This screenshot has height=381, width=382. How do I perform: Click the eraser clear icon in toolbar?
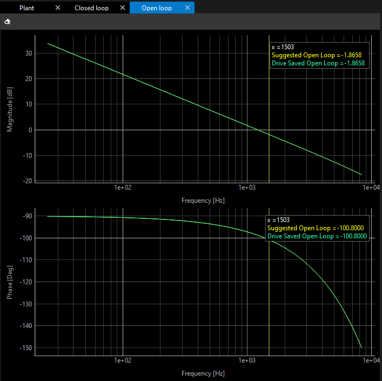[x=8, y=22]
